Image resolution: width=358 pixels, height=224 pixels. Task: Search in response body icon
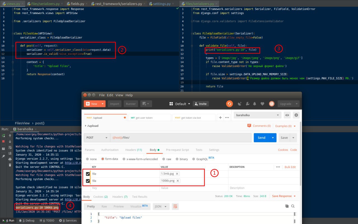(293, 206)
